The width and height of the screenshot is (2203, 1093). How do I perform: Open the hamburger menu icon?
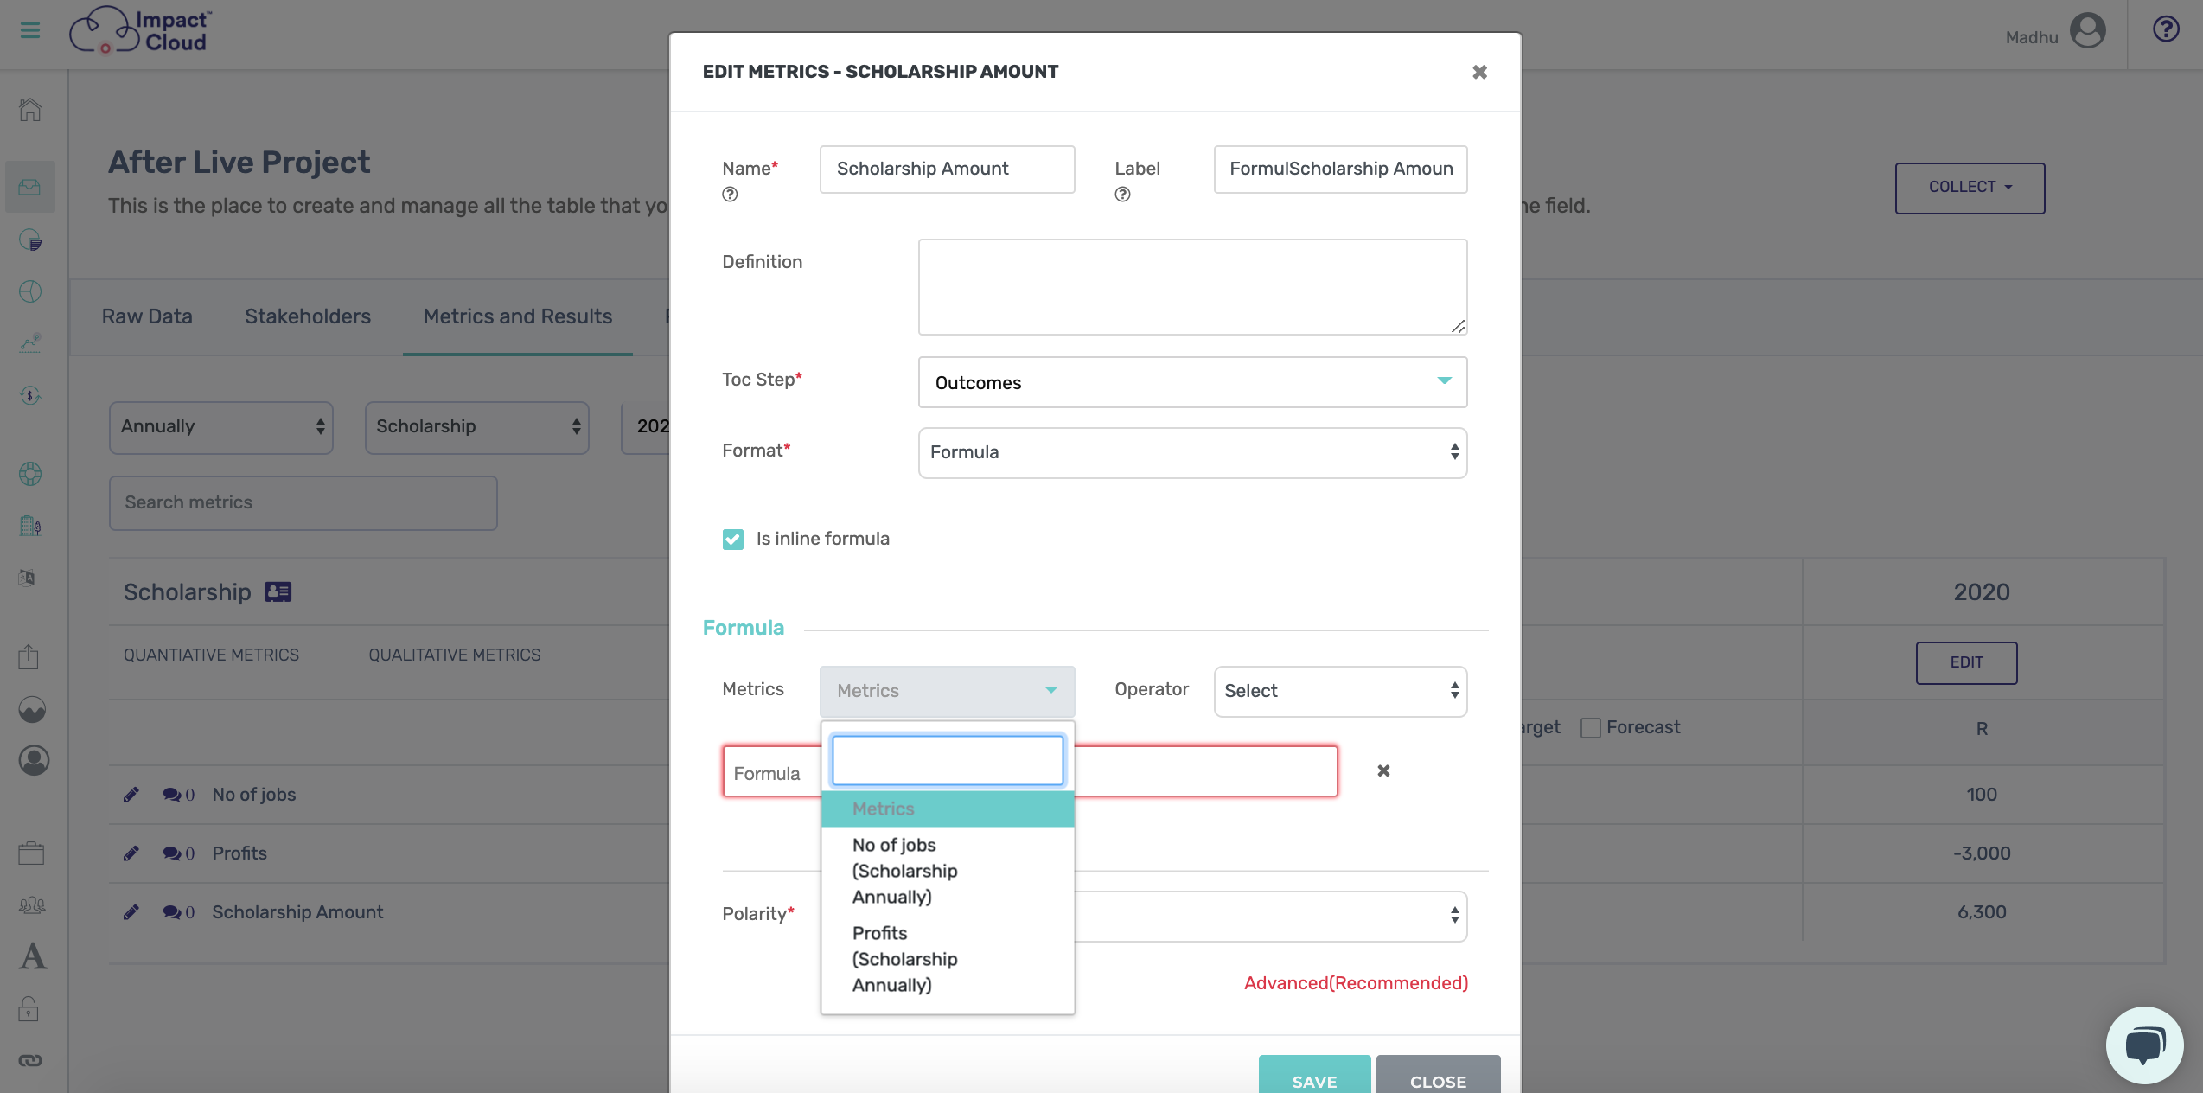[30, 31]
